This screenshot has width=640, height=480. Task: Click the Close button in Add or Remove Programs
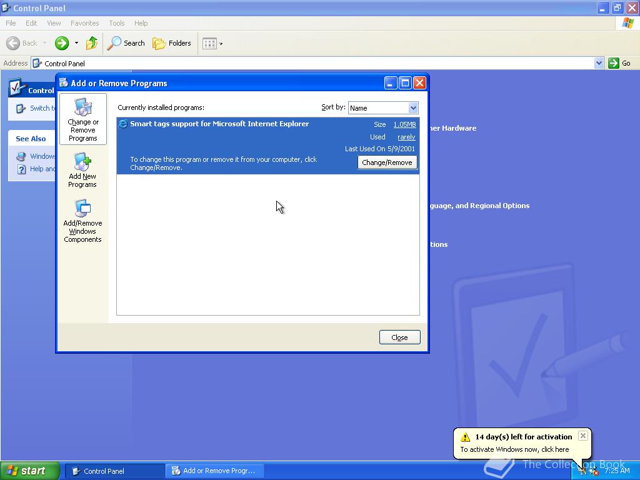[x=399, y=337]
